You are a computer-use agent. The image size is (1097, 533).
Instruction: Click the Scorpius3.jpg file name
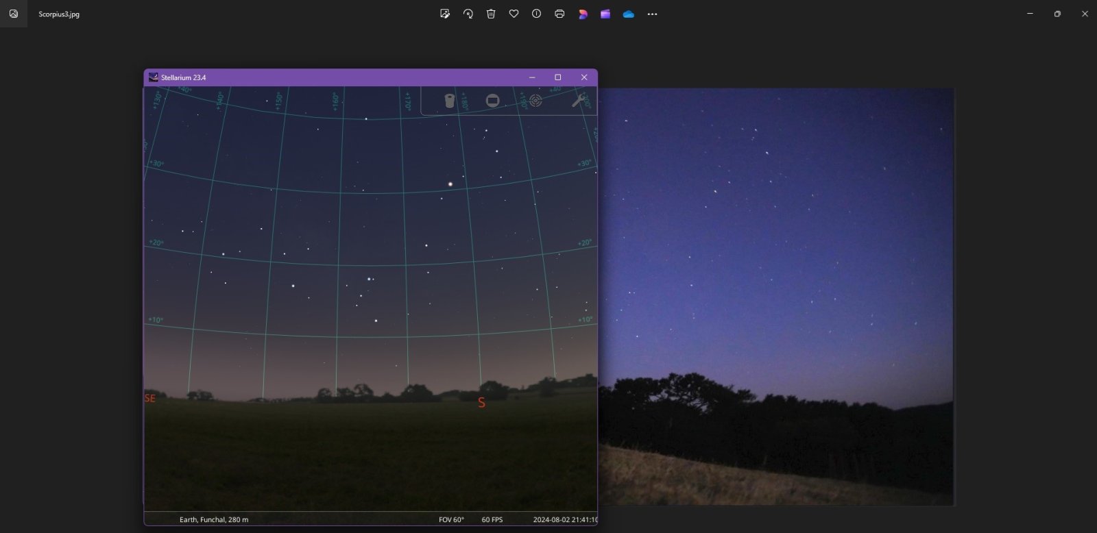(59, 14)
